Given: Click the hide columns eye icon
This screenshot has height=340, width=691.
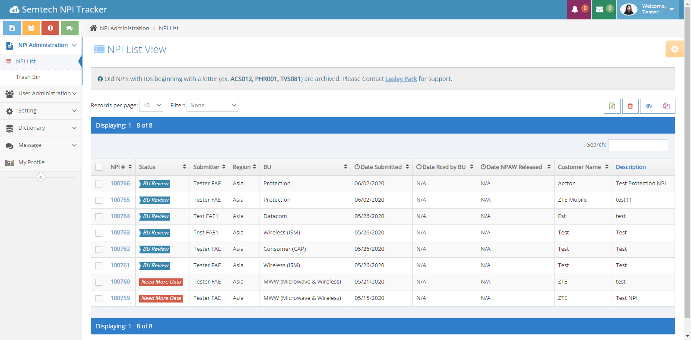Looking at the screenshot, I should (x=649, y=106).
